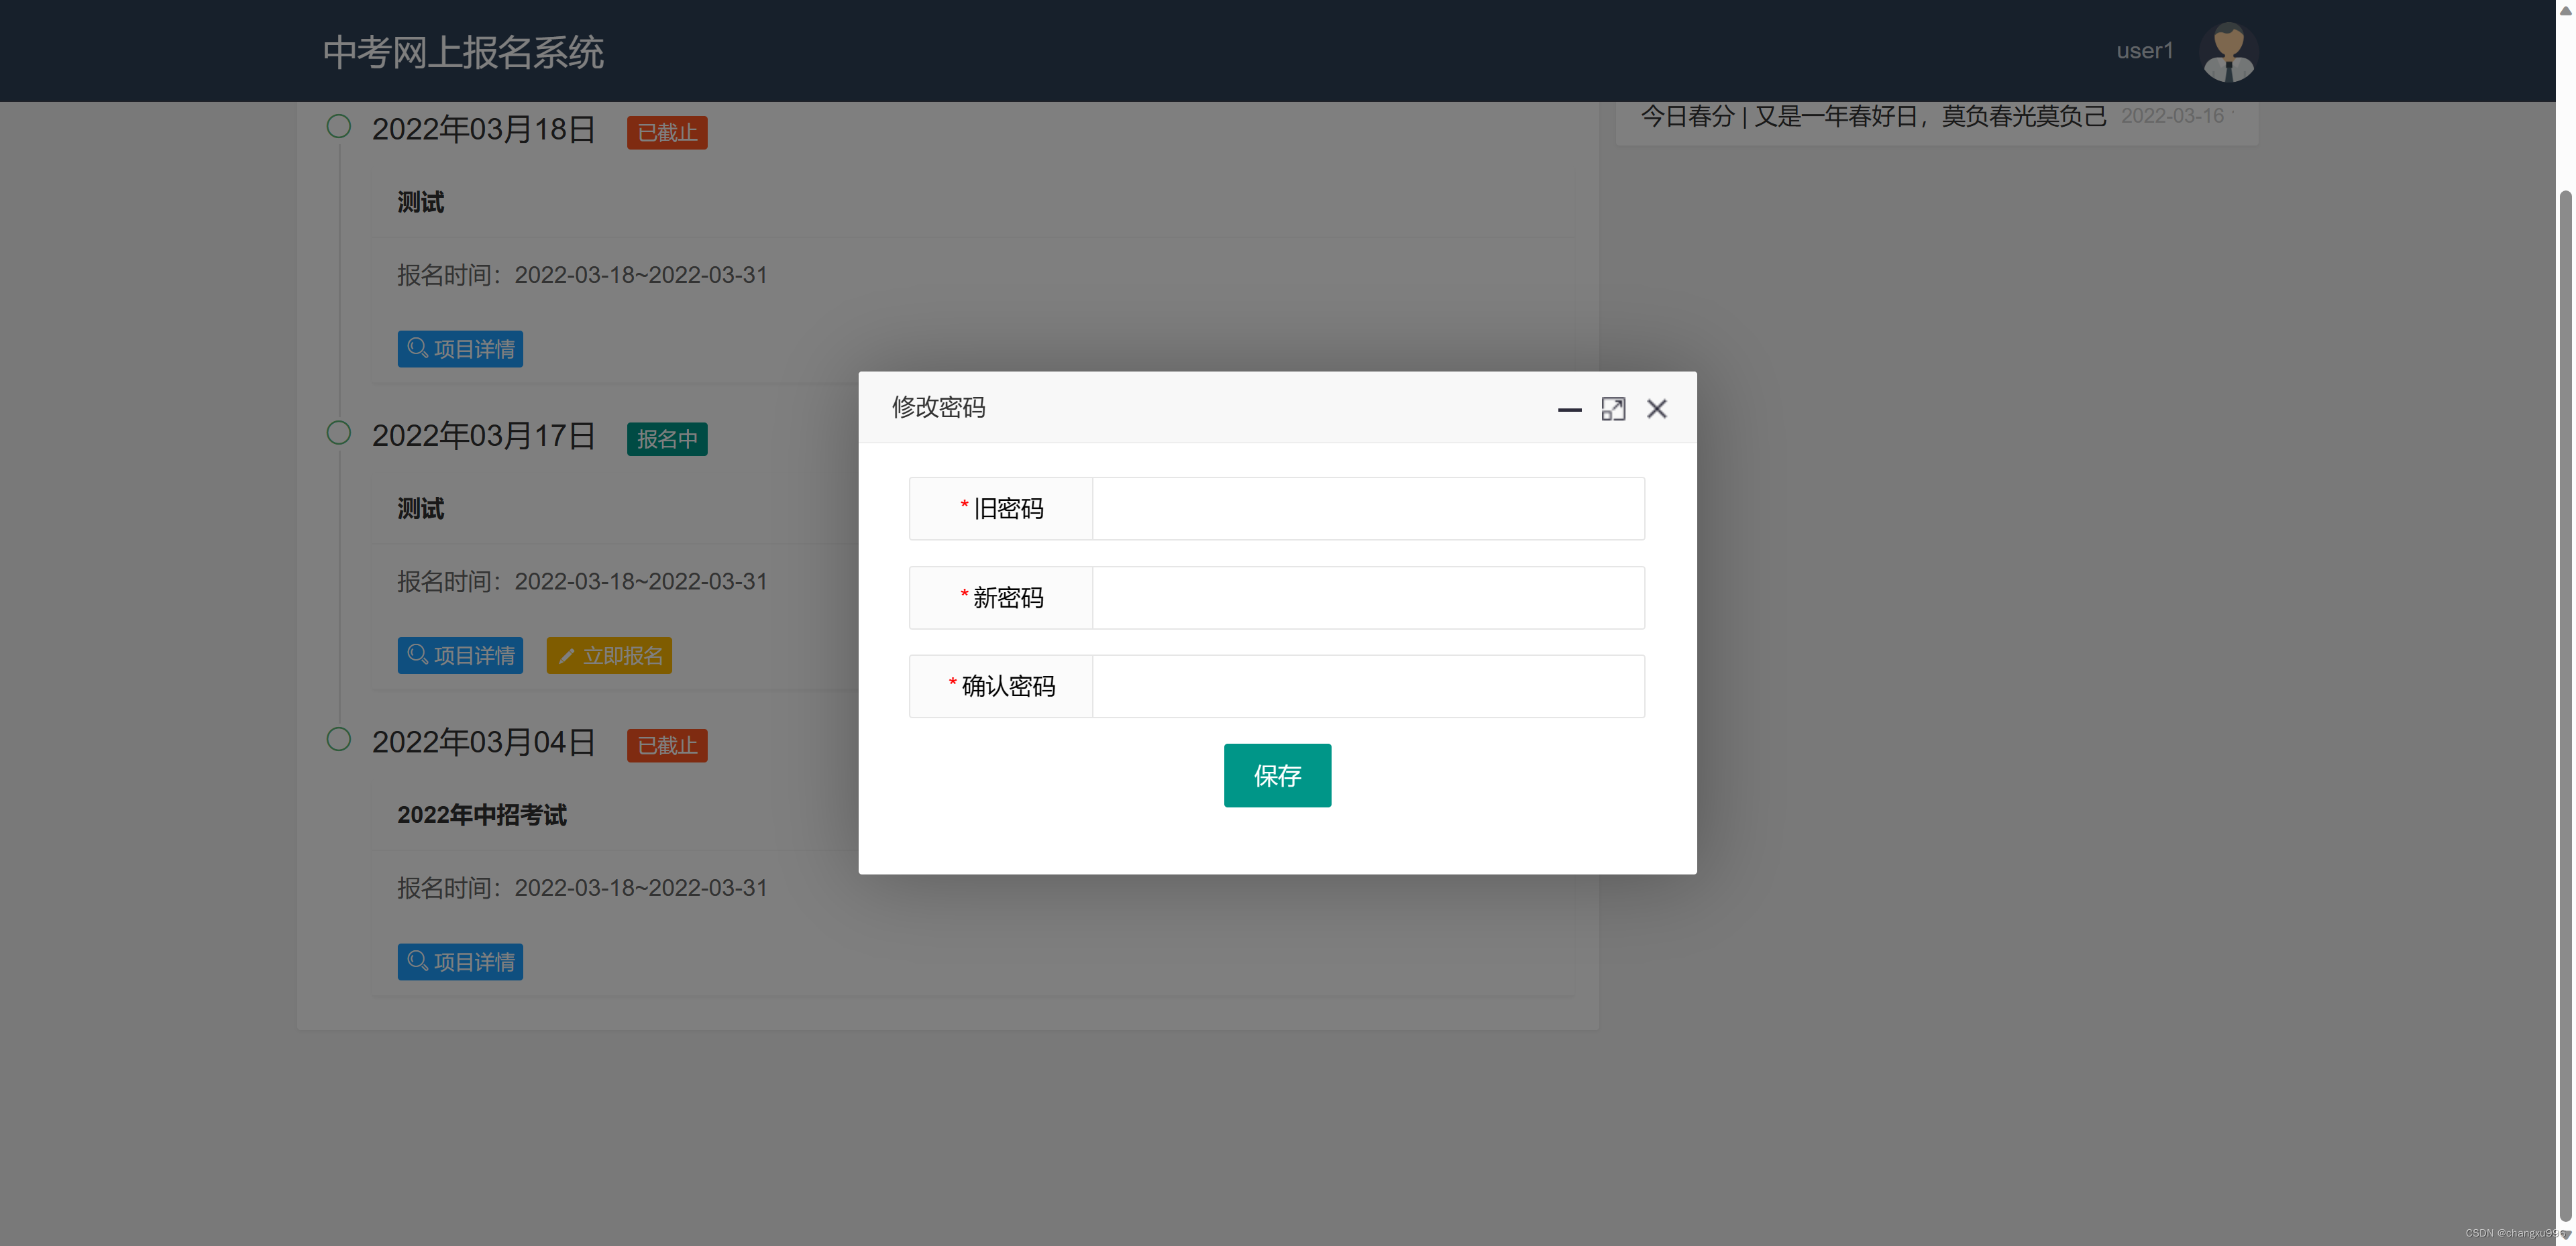Click the 报名中 status badge
The height and width of the screenshot is (1246, 2576).
pyautogui.click(x=667, y=439)
